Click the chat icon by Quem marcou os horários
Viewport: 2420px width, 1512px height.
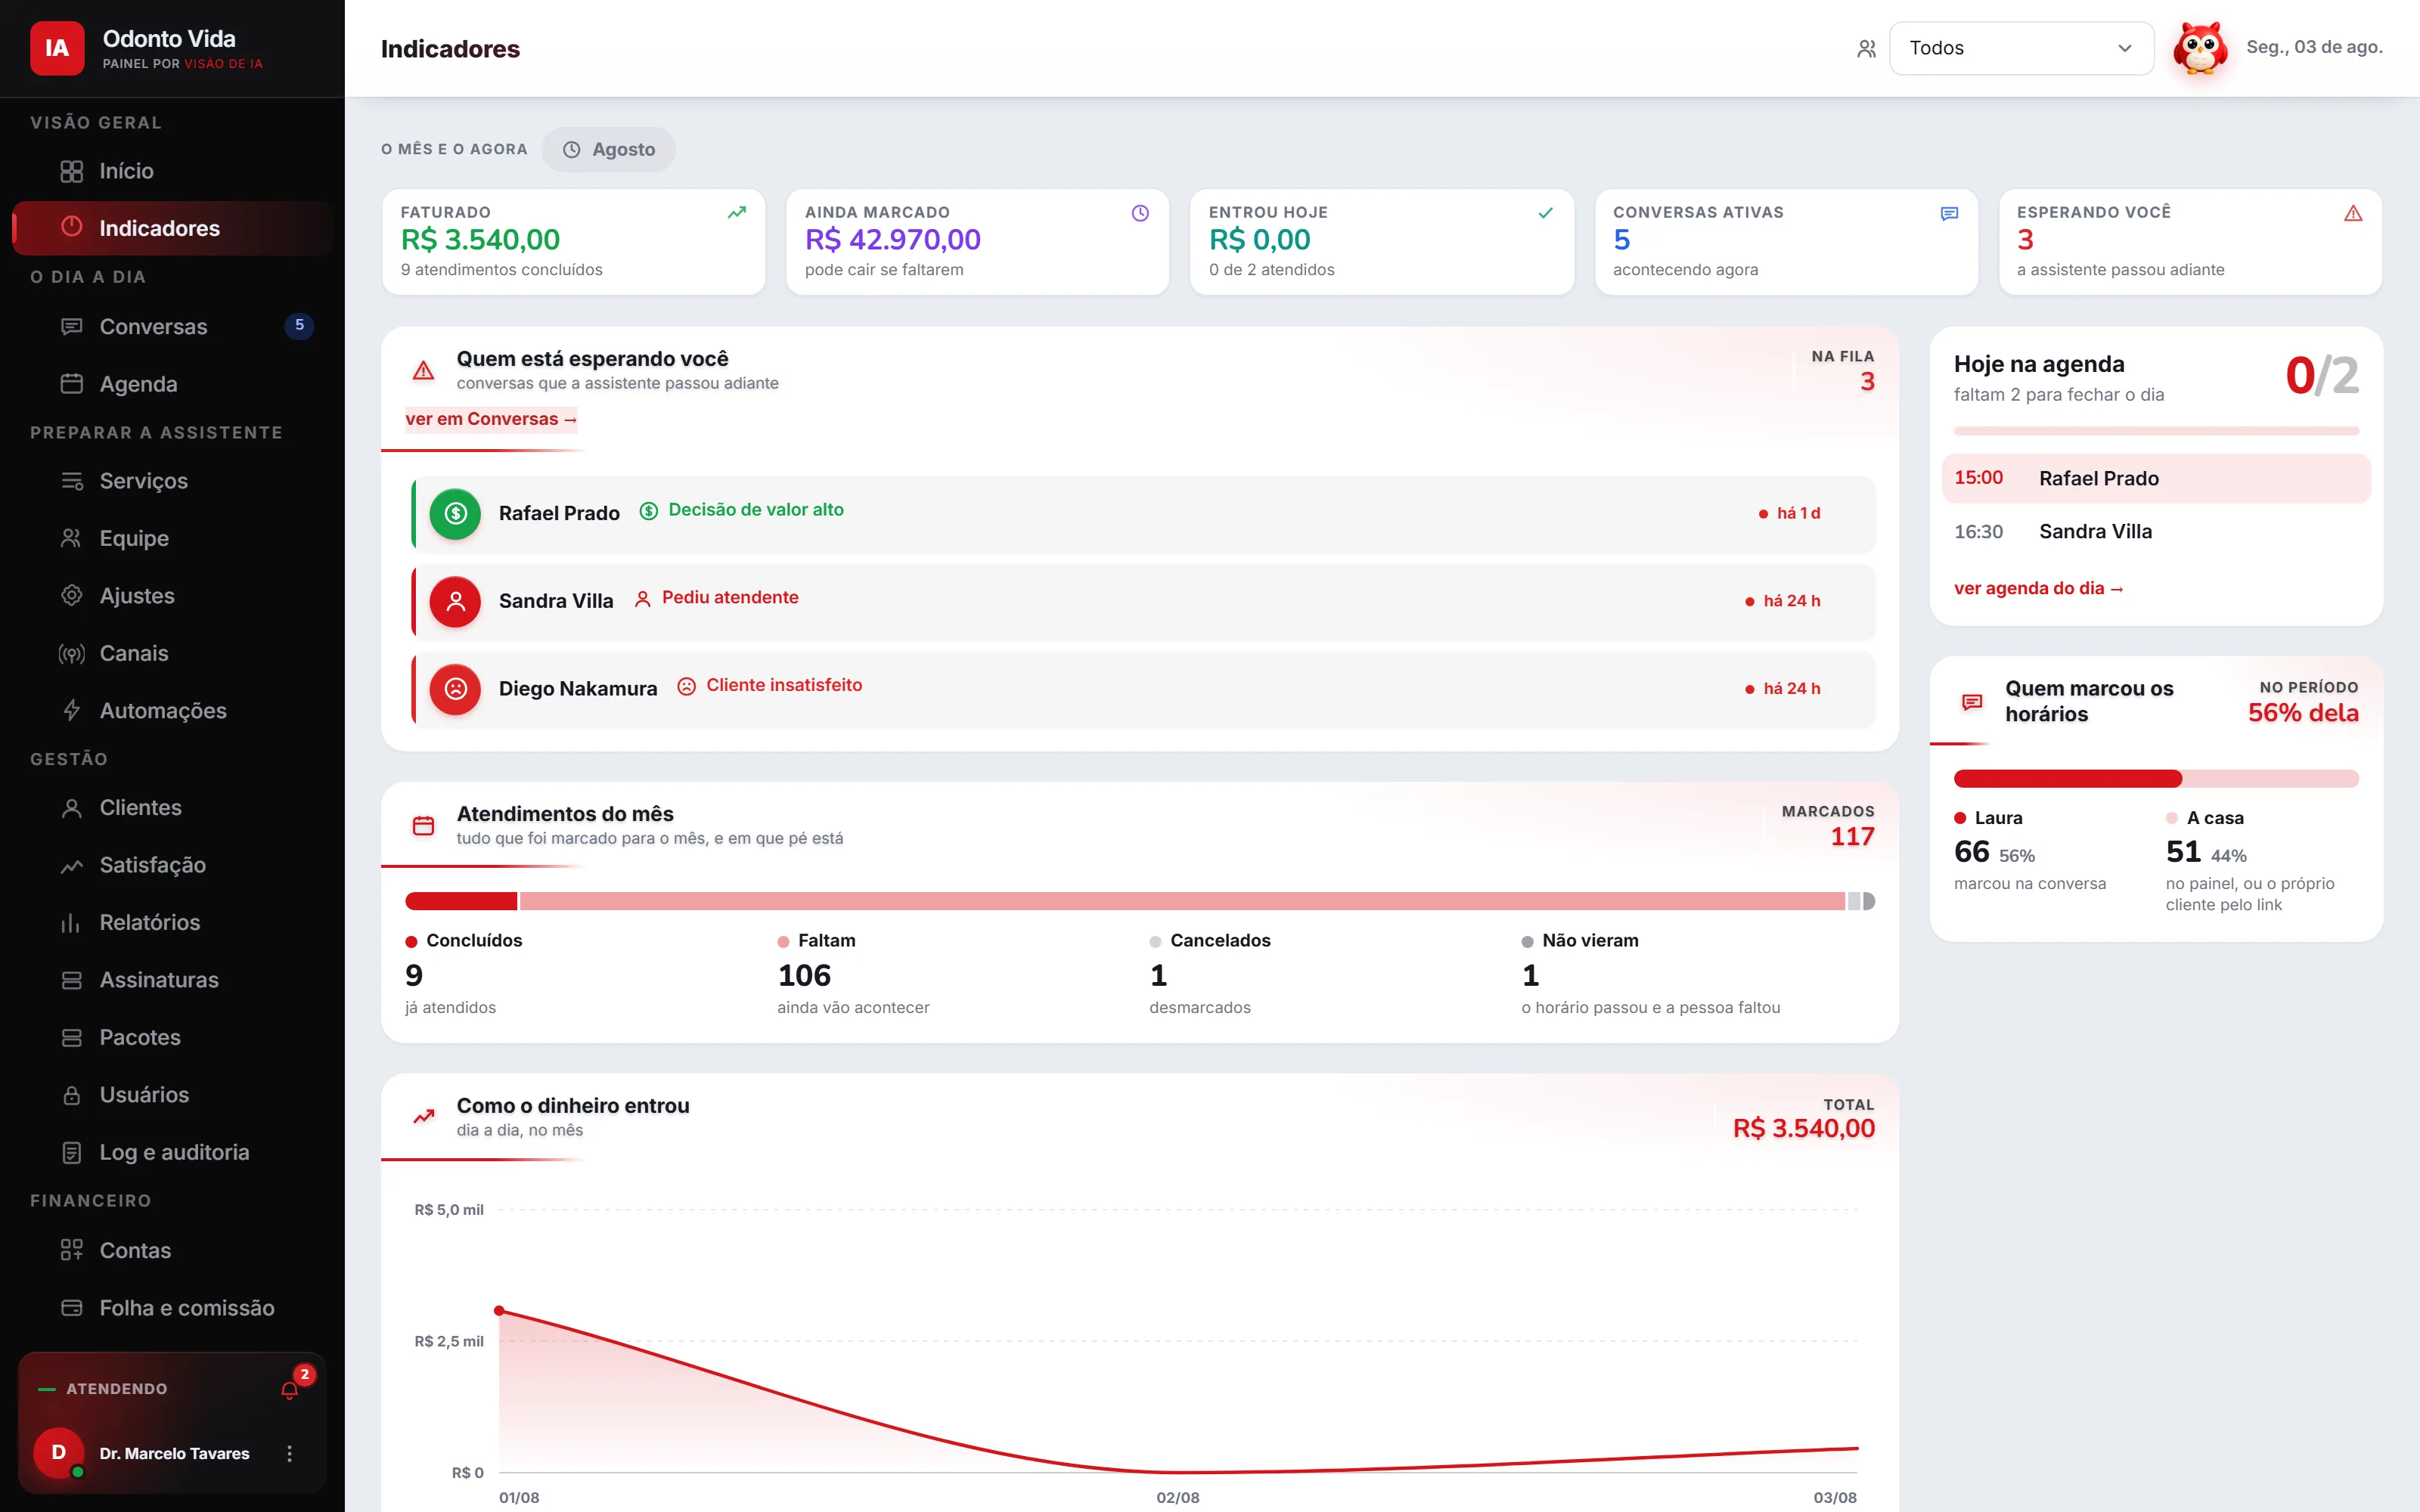pos(1972,702)
